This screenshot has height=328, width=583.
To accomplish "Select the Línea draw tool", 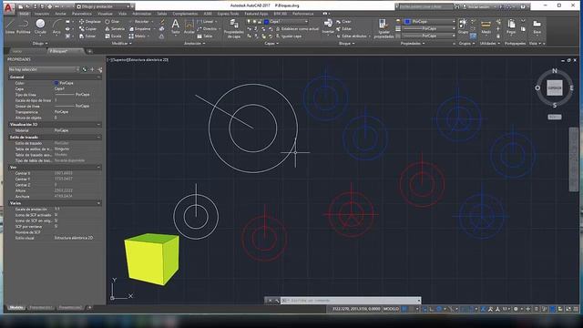I will (10, 26).
